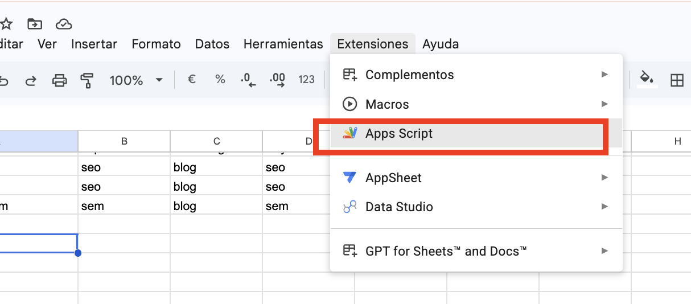This screenshot has height=304, width=691.
Task: Expand the Data Studio submenu
Action: [x=476, y=207]
